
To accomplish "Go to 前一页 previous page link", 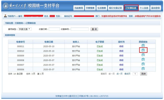I will (112, 74).
